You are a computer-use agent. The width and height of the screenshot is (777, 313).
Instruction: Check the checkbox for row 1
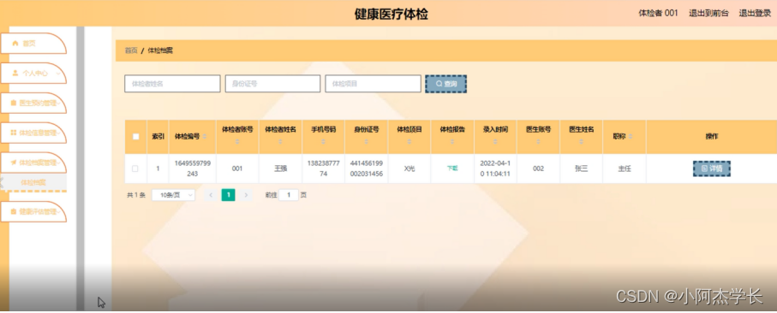[135, 168]
